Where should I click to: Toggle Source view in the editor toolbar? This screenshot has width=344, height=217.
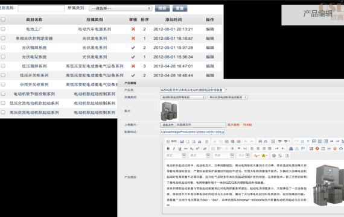[171, 142]
